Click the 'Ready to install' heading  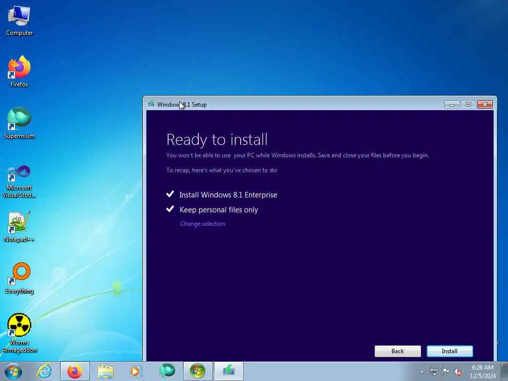[217, 139]
